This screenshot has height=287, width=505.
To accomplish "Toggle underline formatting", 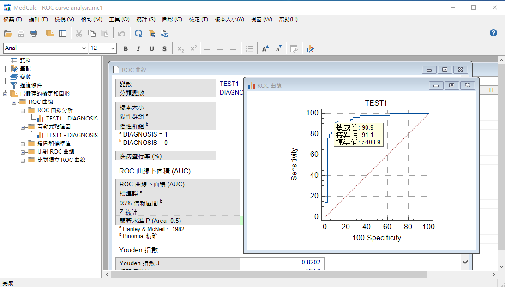I will click(151, 48).
